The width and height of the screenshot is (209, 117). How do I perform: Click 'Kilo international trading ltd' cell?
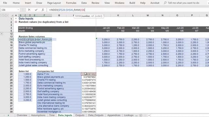coord(59,103)
